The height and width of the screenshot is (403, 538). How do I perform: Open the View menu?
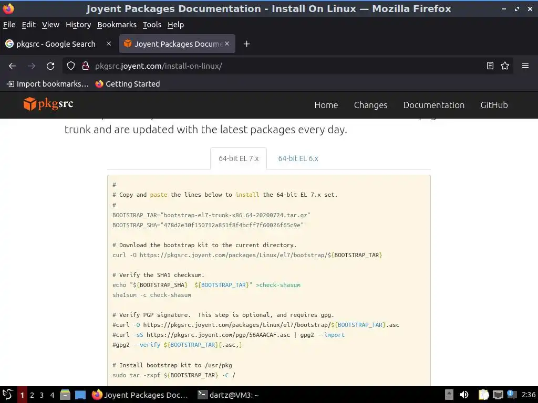(x=50, y=25)
